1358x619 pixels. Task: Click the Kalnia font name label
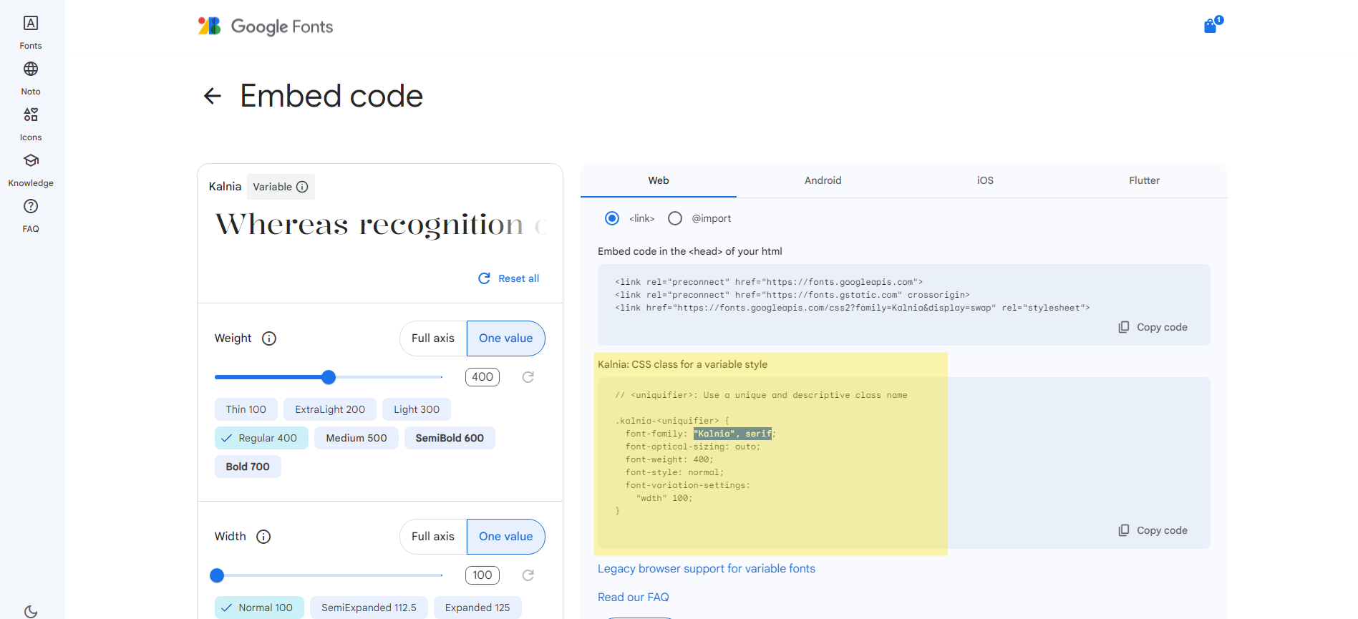(x=225, y=187)
